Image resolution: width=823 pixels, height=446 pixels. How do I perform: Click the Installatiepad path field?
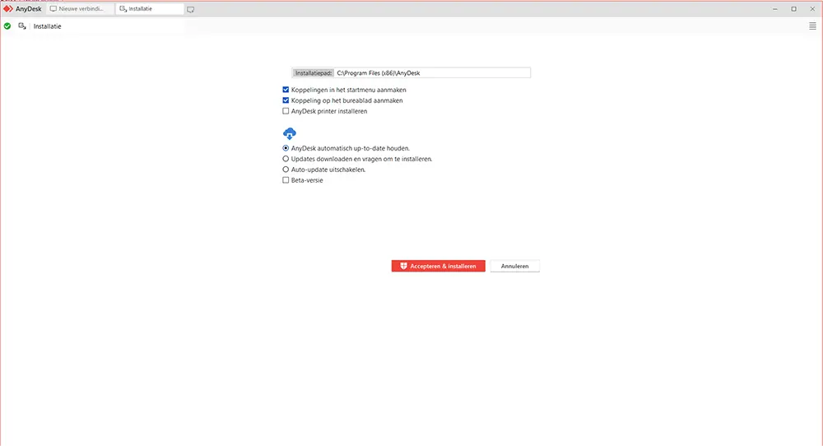432,73
